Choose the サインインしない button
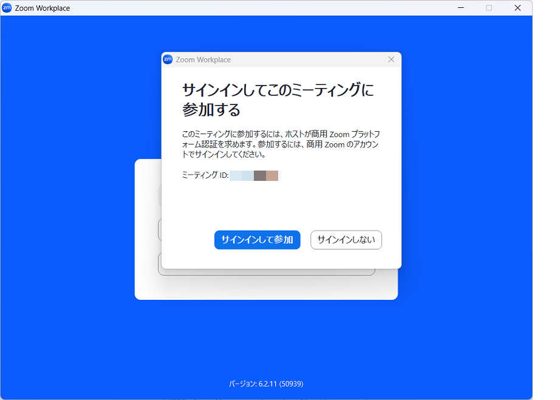The width and height of the screenshot is (560, 400). (346, 240)
